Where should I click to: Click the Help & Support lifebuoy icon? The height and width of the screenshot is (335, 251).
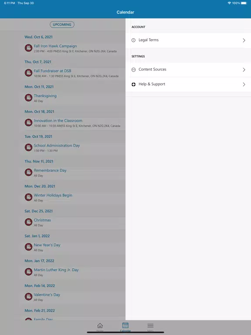click(134, 84)
